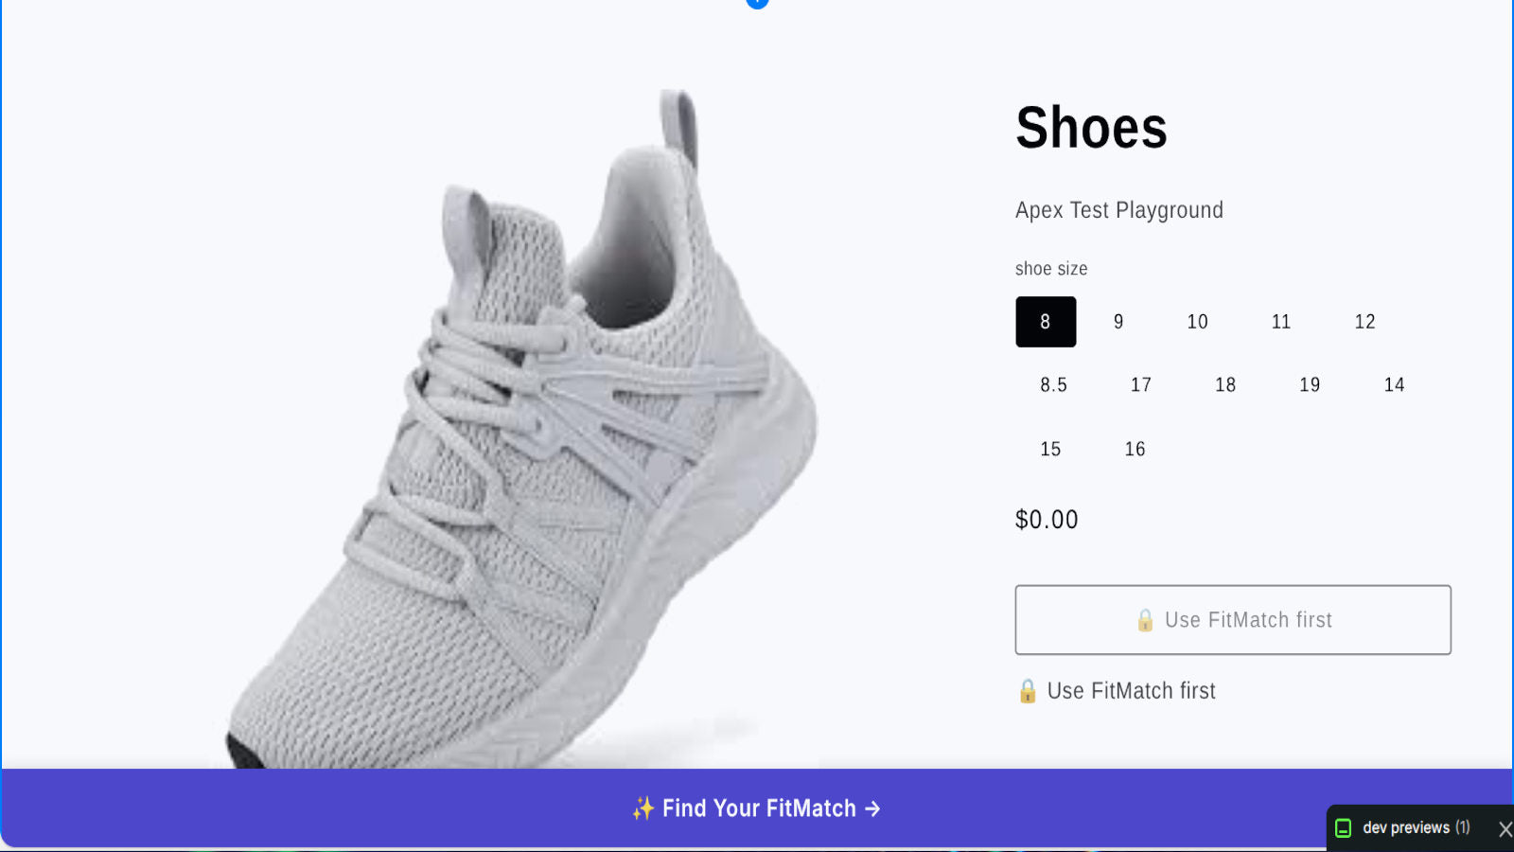The width and height of the screenshot is (1514, 852).
Task: Choose shoe size 14
Action: 1394,385
